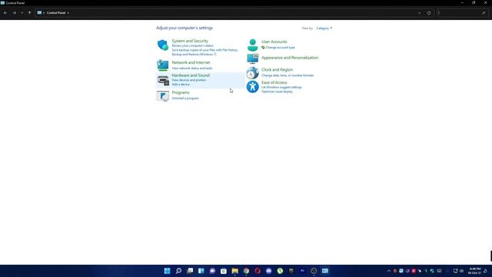Image resolution: width=492 pixels, height=277 pixels.
Task: Launch Opera browser from the taskbar
Action: click(258, 271)
